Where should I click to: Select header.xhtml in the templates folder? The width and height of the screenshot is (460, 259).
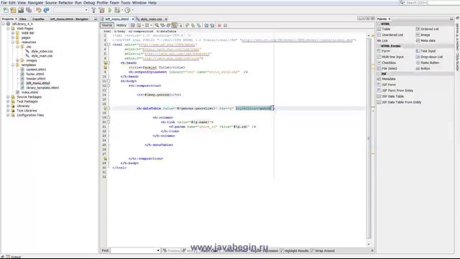click(36, 78)
